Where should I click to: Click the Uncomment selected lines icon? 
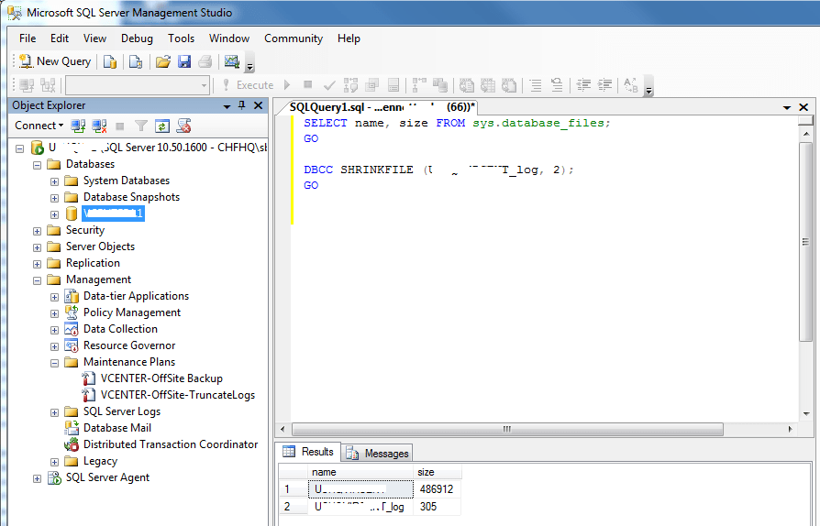point(557,84)
